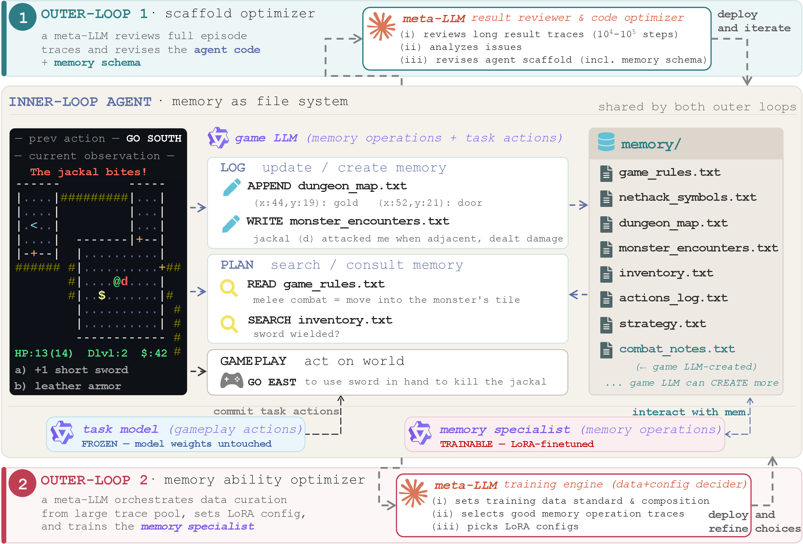Click the SEARCH inventory.txt command text

coord(320,320)
